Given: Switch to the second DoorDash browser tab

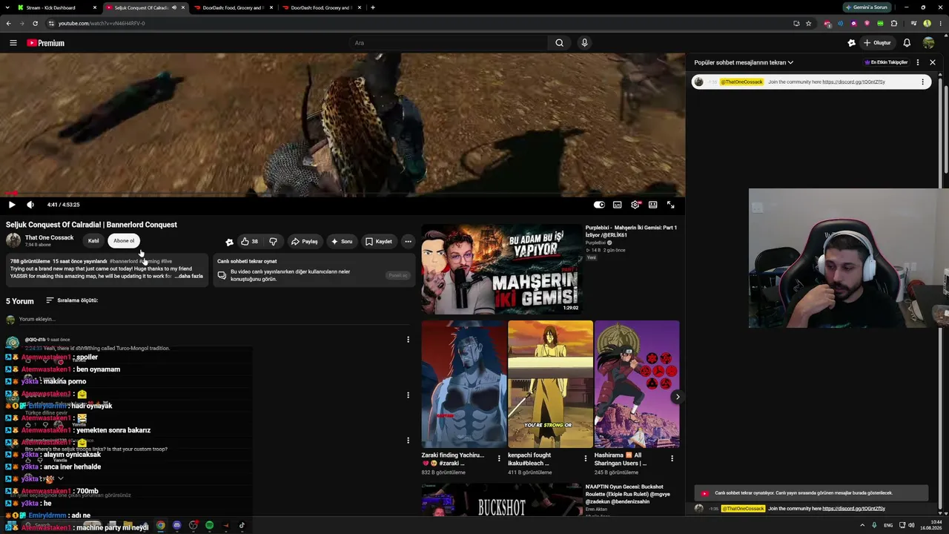Looking at the screenshot, I should click(322, 7).
